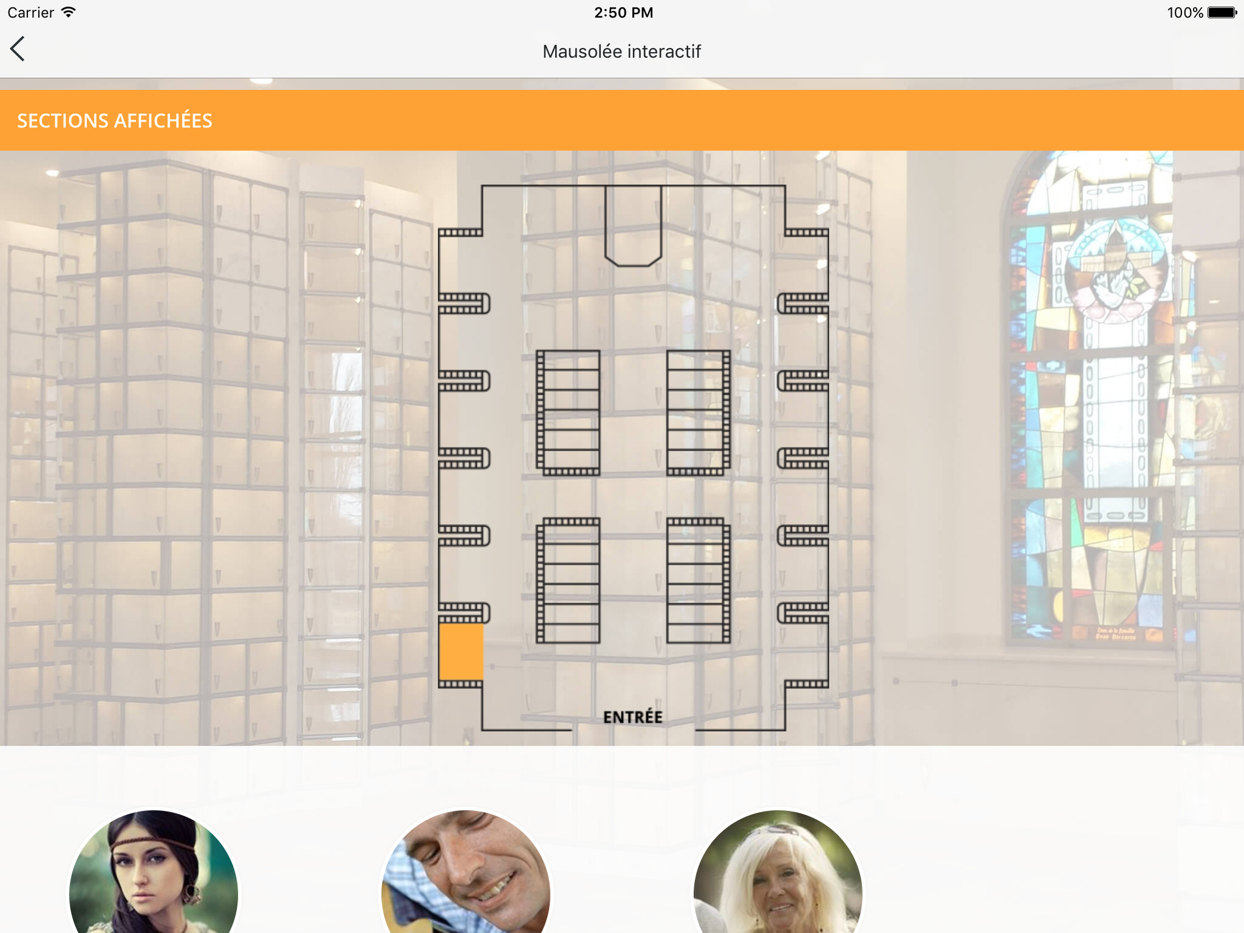Tap the ENTRÉE label on the map

(x=632, y=717)
